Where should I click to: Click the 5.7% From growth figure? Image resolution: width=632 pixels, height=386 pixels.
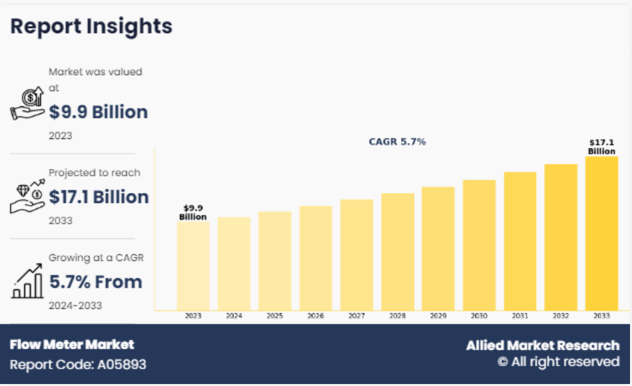[96, 282]
